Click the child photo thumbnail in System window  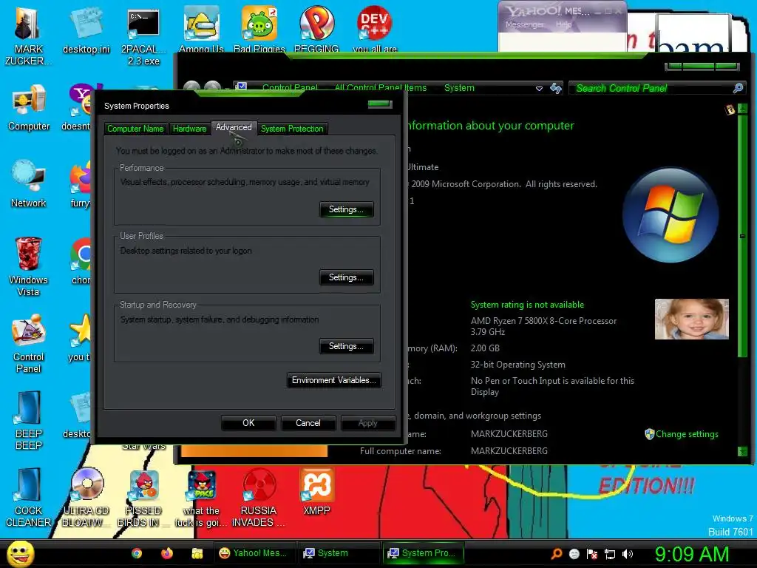[691, 319]
